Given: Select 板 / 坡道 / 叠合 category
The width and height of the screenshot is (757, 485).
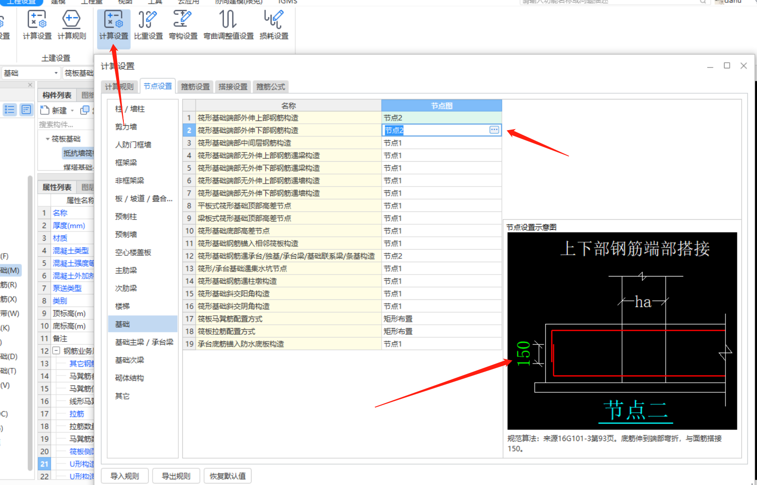Looking at the screenshot, I should tap(143, 198).
